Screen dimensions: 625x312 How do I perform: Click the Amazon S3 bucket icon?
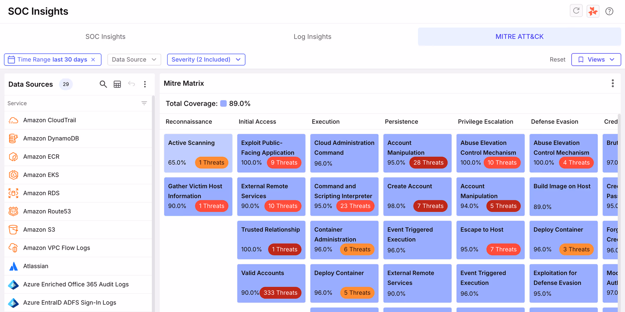[13, 230]
